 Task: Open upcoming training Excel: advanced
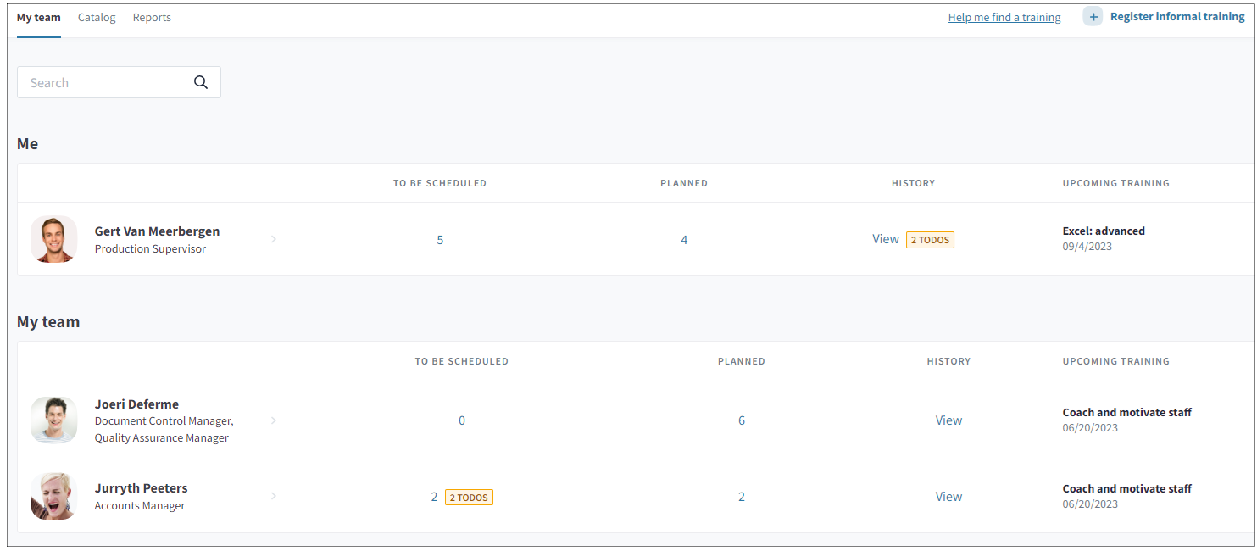(x=1104, y=231)
